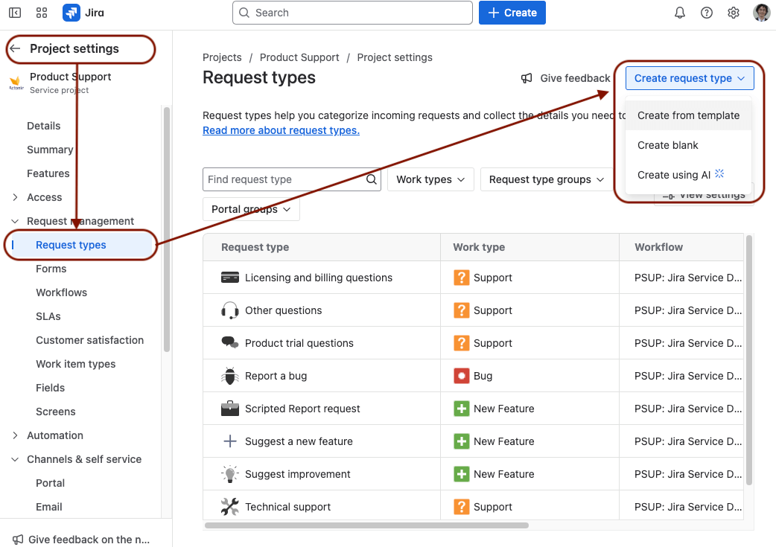Click the Jira logo icon
The image size is (776, 547).
(x=71, y=13)
